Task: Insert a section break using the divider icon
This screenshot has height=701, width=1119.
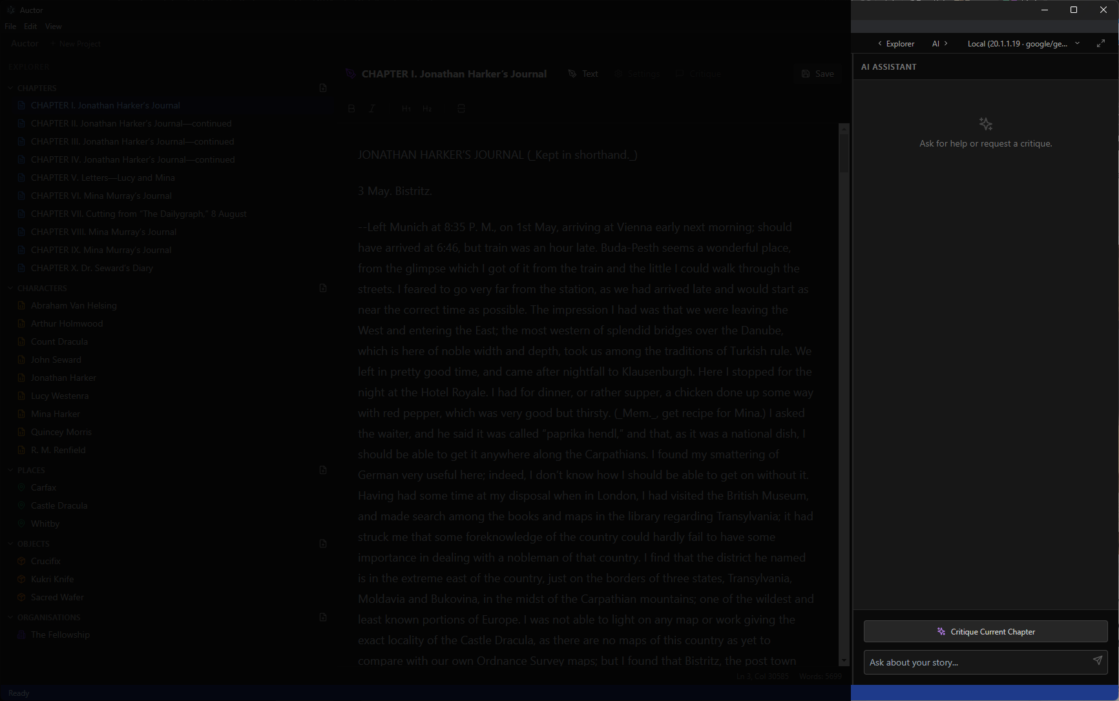Action: pyautogui.click(x=461, y=108)
